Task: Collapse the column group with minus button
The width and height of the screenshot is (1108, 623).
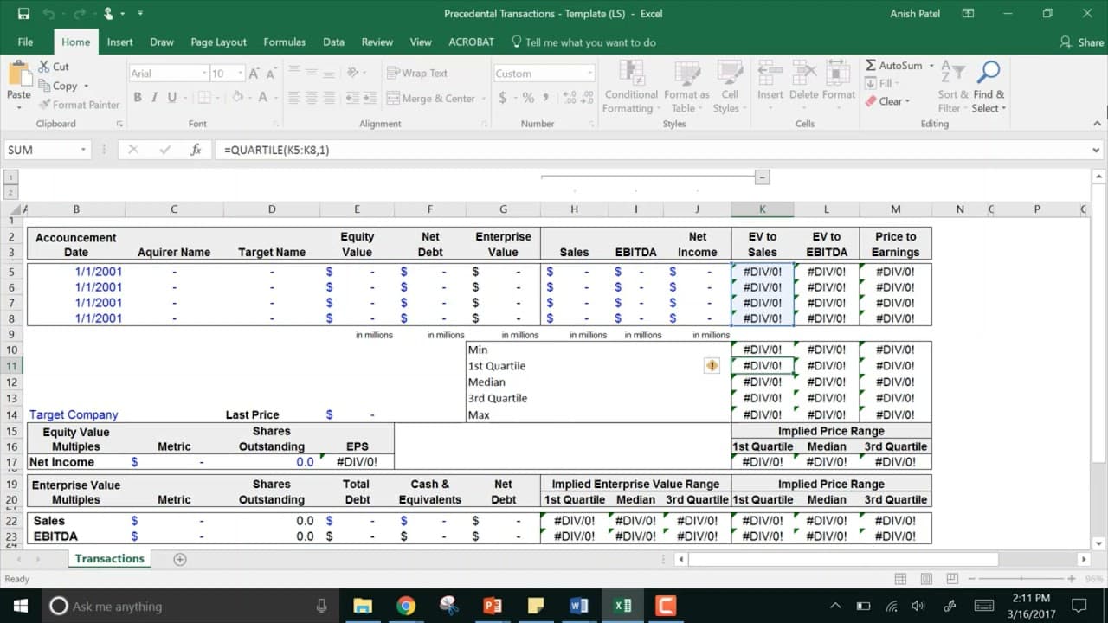Action: [762, 177]
